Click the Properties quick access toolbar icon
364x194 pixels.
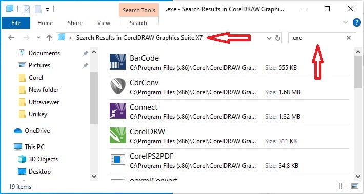(27, 9)
